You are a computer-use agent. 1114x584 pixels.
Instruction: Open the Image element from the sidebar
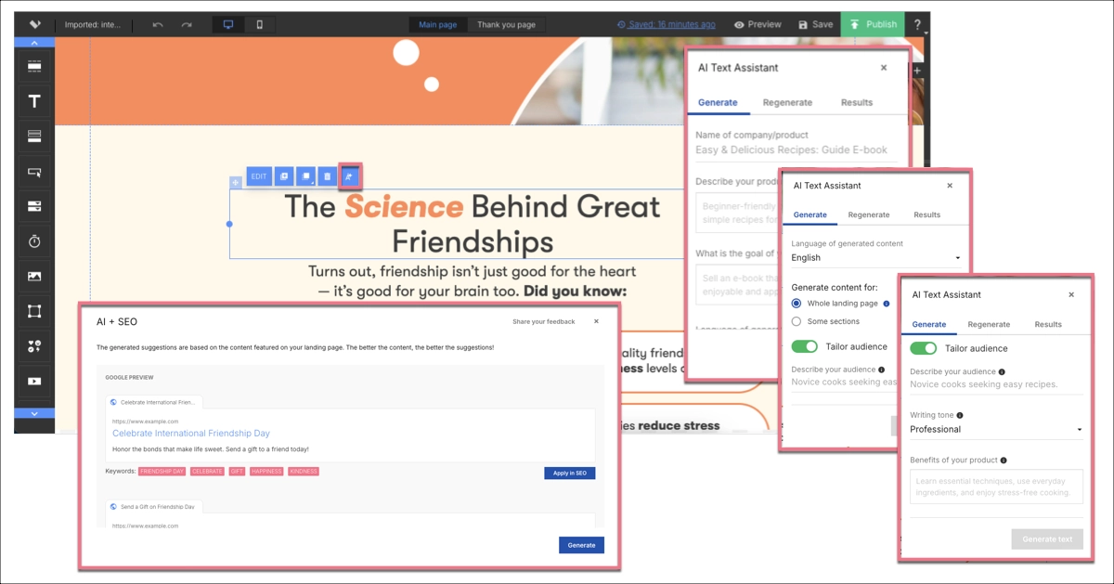click(33, 276)
